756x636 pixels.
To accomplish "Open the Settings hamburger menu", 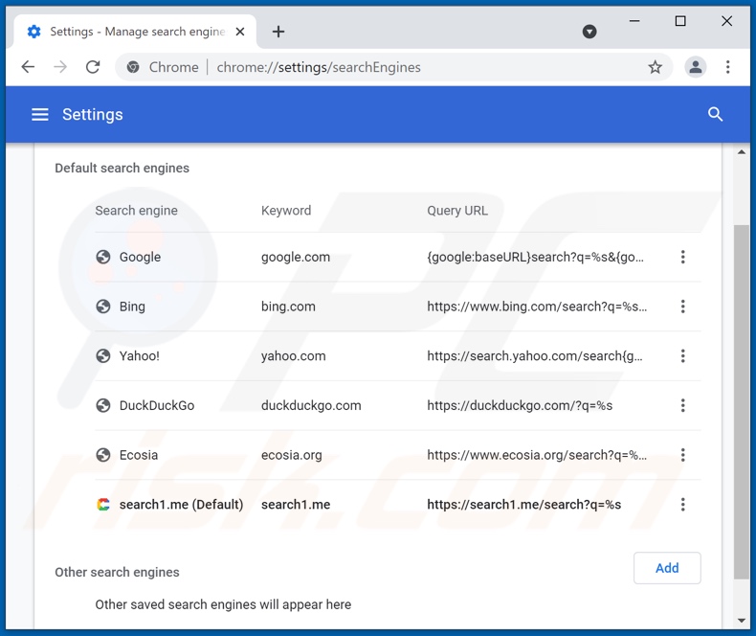I will (x=39, y=115).
